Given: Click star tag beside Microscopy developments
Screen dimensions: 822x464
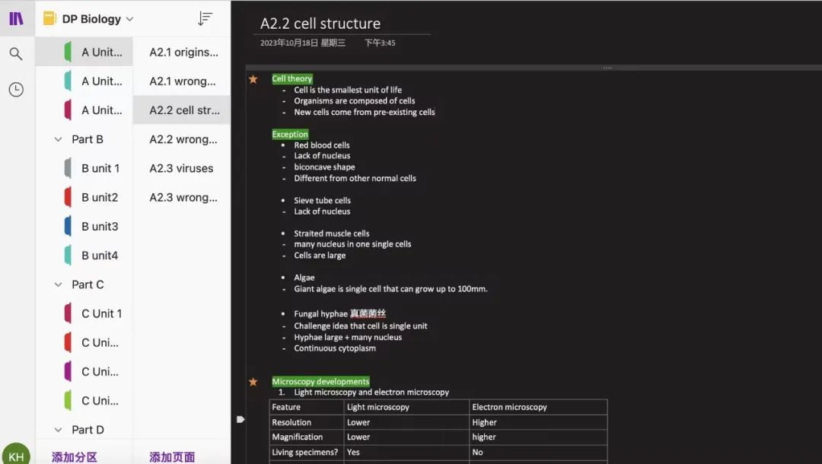Looking at the screenshot, I should point(253,382).
